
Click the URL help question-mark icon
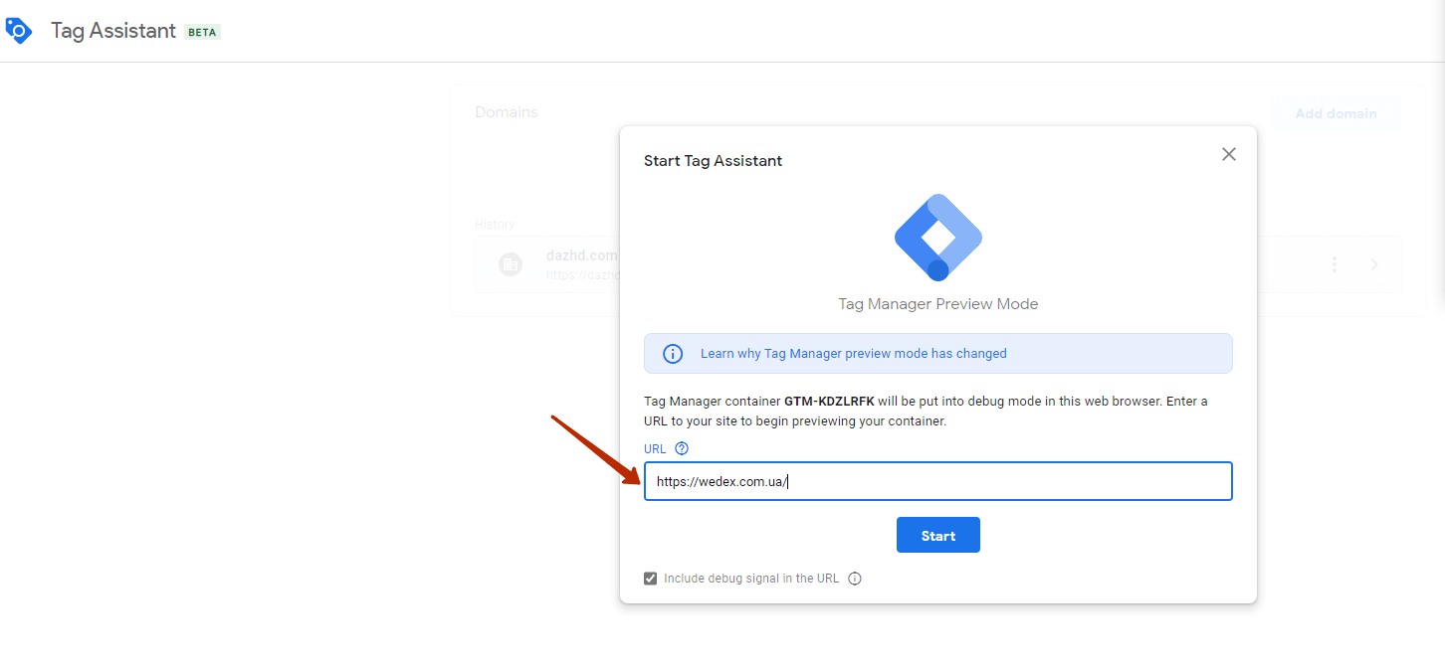point(682,449)
